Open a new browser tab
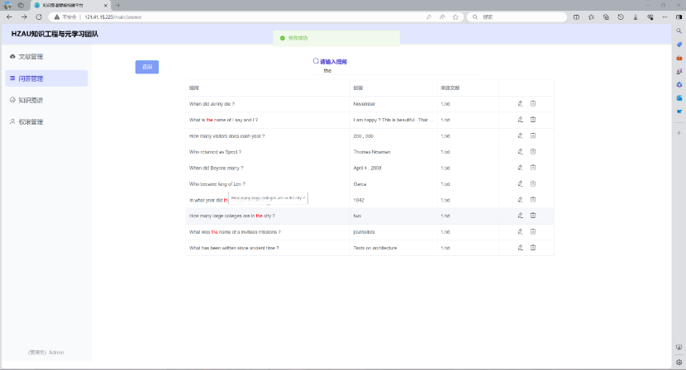 coord(118,5)
